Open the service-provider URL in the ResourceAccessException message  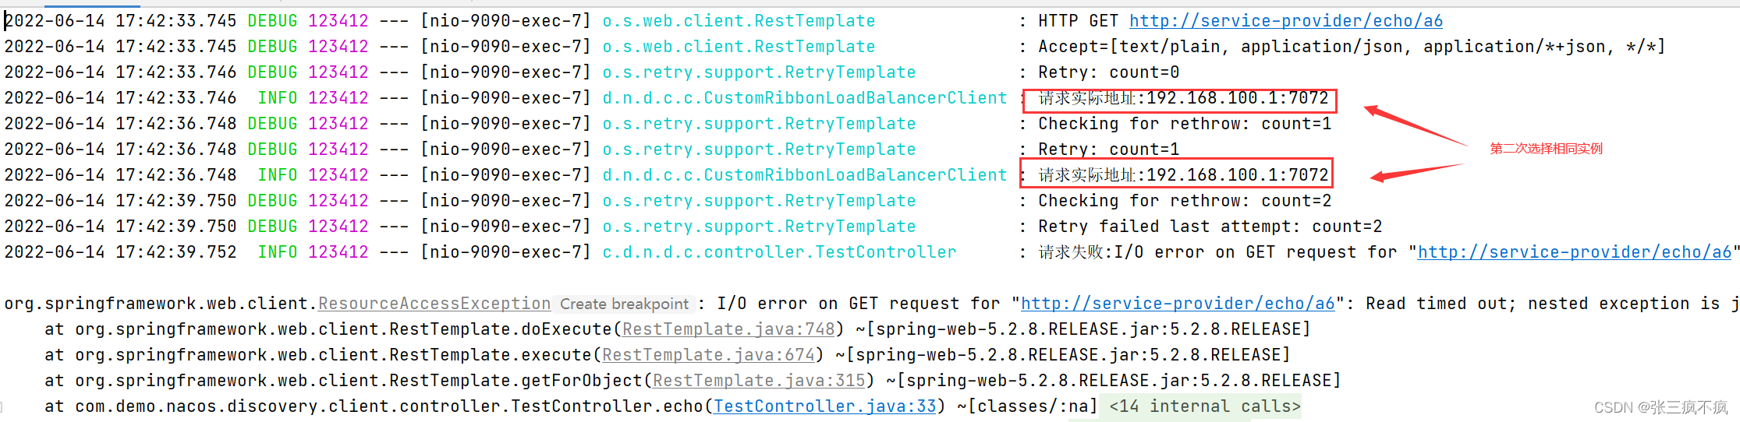click(x=1178, y=304)
